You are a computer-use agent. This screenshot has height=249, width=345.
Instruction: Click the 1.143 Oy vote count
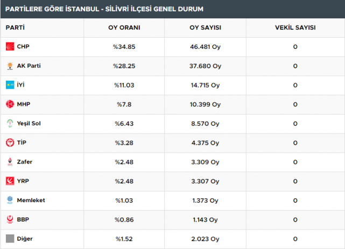(x=205, y=220)
